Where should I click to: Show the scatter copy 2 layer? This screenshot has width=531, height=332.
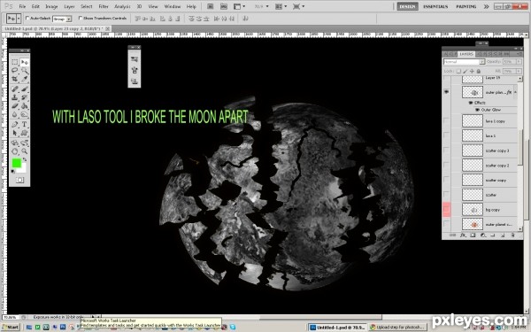click(446, 165)
